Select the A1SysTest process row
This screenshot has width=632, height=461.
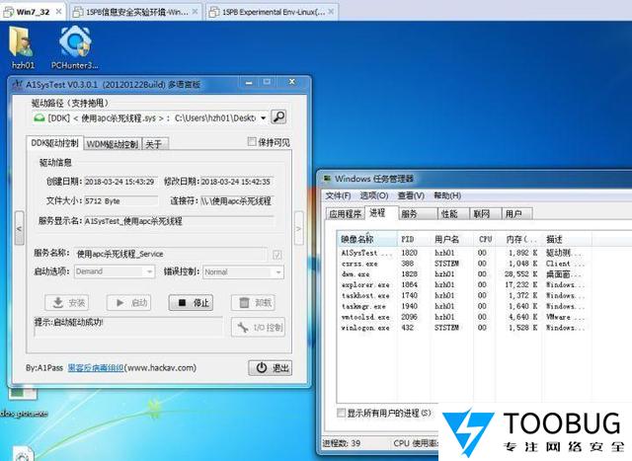pyautogui.click(x=463, y=253)
